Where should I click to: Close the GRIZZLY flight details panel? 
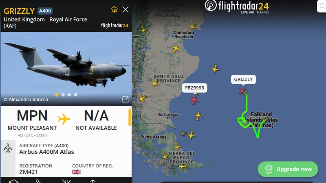click(x=126, y=9)
